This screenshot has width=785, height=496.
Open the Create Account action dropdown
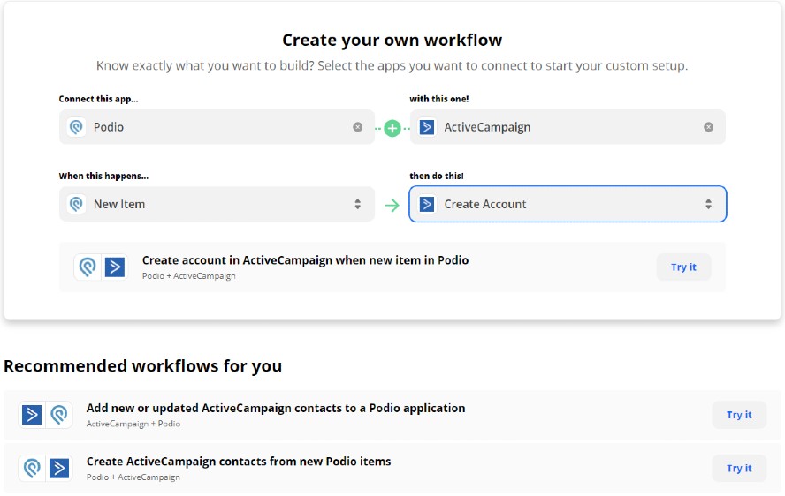click(x=568, y=204)
